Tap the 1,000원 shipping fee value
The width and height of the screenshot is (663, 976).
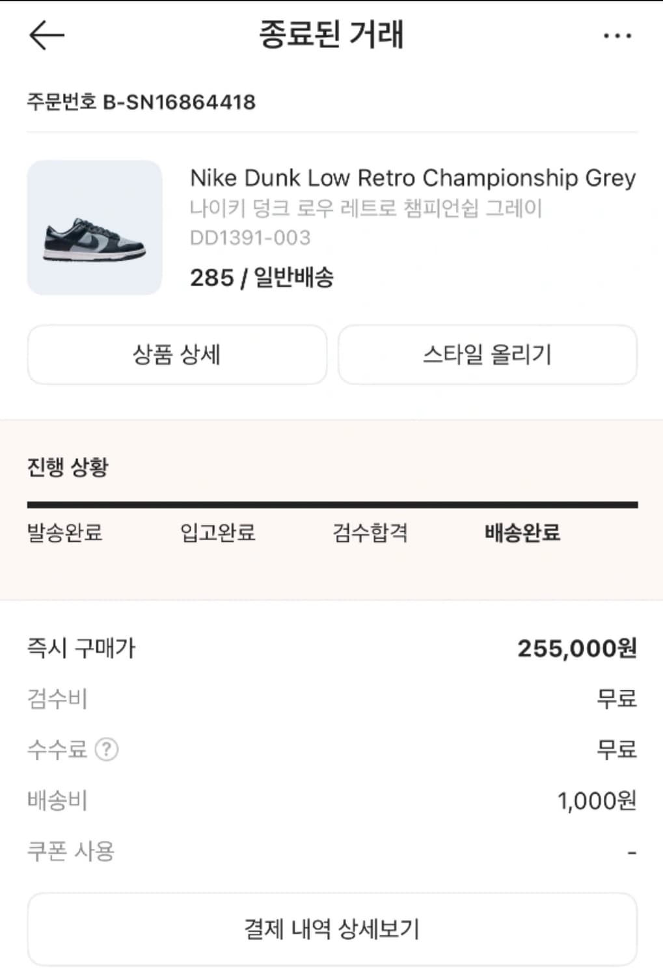pyautogui.click(x=597, y=800)
